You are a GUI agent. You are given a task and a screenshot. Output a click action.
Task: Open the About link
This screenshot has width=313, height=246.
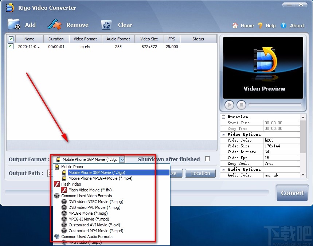(x=297, y=25)
